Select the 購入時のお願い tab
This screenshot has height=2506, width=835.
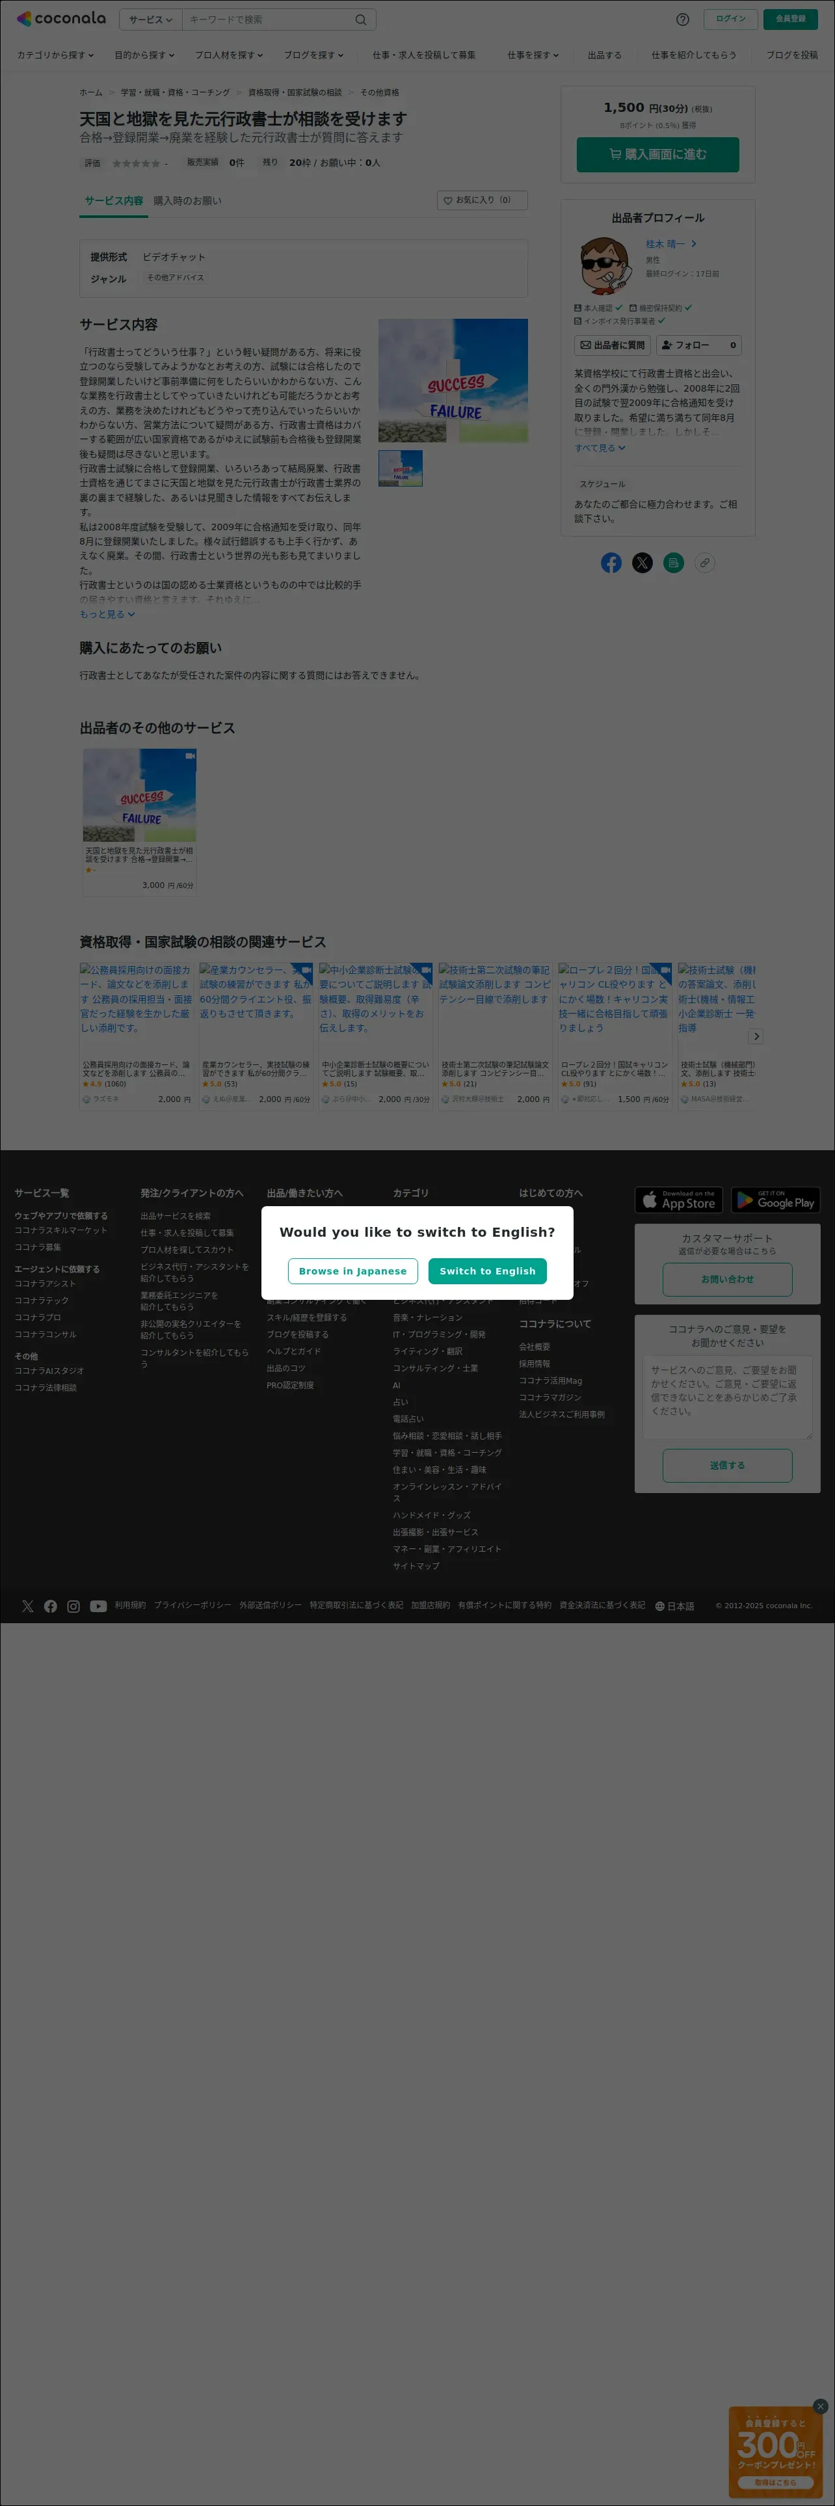187,200
